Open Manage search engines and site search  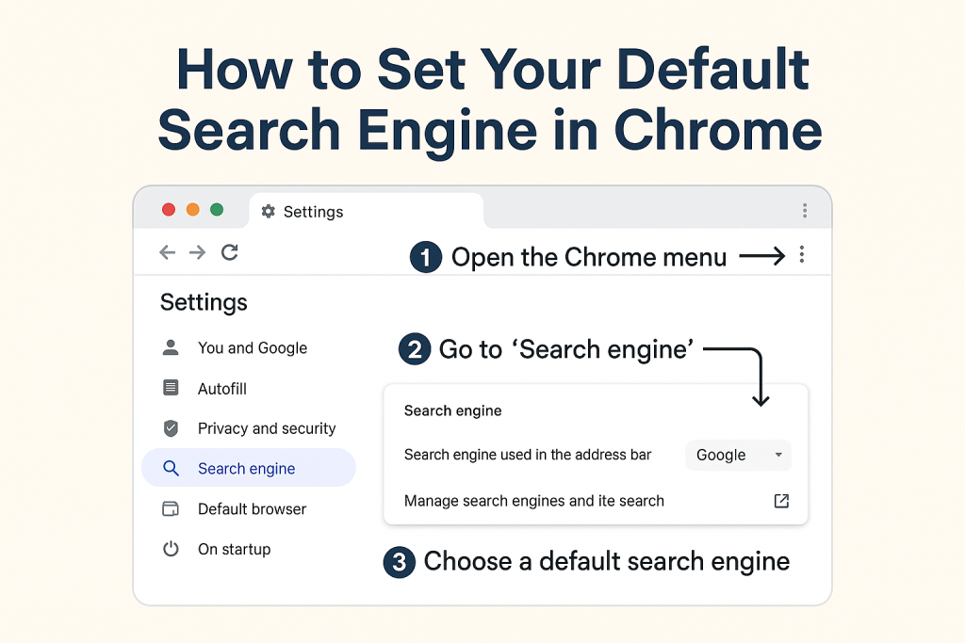point(534,501)
